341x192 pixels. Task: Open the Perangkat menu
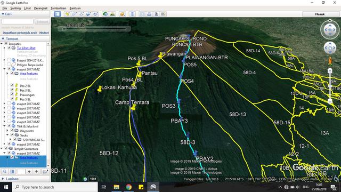pyautogui.click(x=40, y=8)
